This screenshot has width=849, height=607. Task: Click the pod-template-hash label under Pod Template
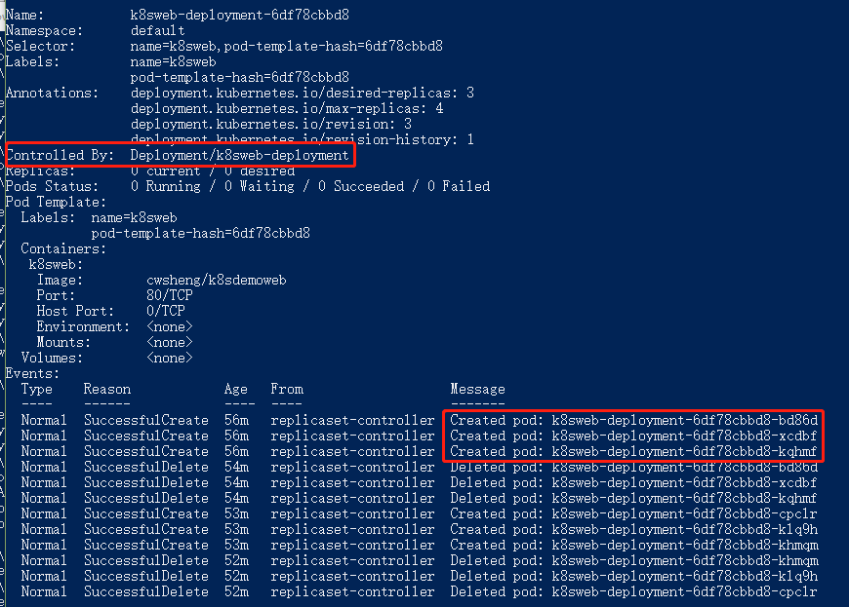[x=200, y=234]
